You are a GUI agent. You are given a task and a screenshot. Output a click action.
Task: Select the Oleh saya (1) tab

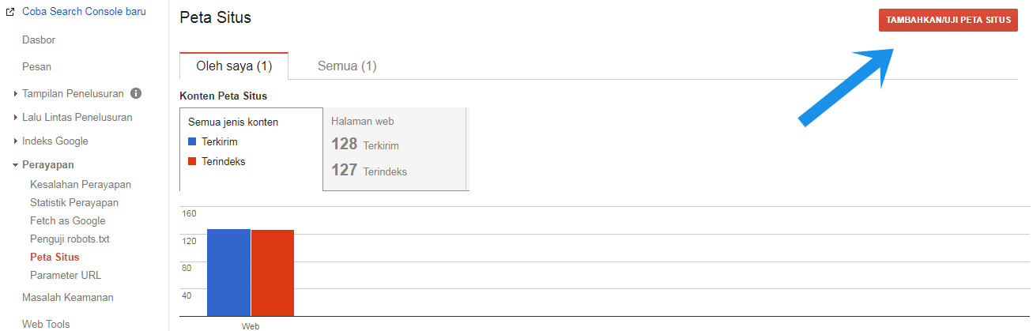(x=234, y=66)
